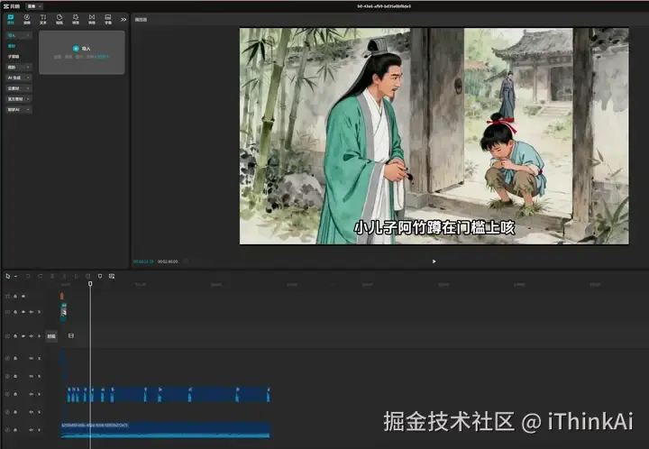Click the trim-left icon in timeline toolbar
649x449 pixels.
(x=64, y=276)
